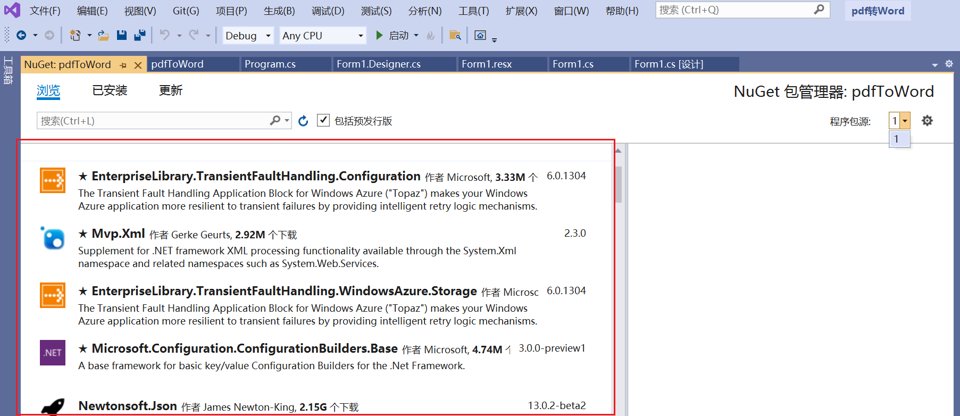Click the package list scrollbar thumb
Image resolution: width=960 pixels, height=416 pixels.
618,185
